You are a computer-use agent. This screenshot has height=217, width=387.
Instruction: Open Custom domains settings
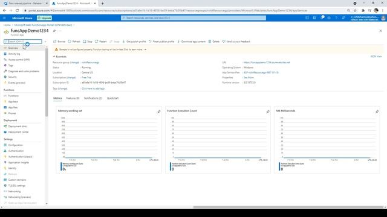point(17,180)
